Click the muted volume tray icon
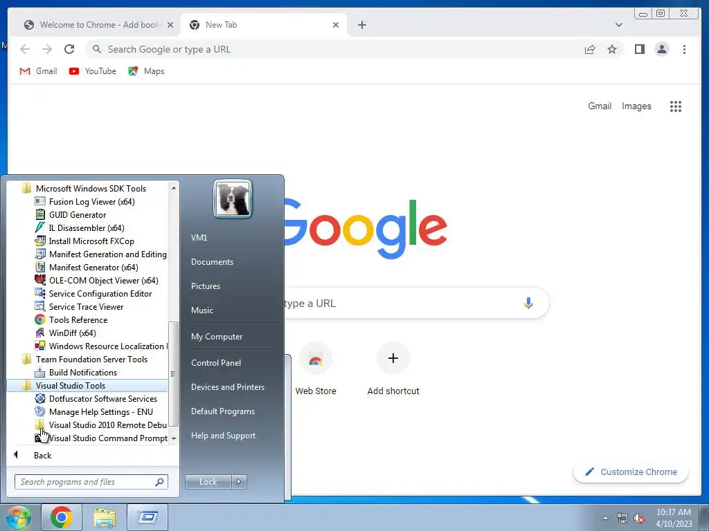This screenshot has height=531, width=709. (639, 518)
